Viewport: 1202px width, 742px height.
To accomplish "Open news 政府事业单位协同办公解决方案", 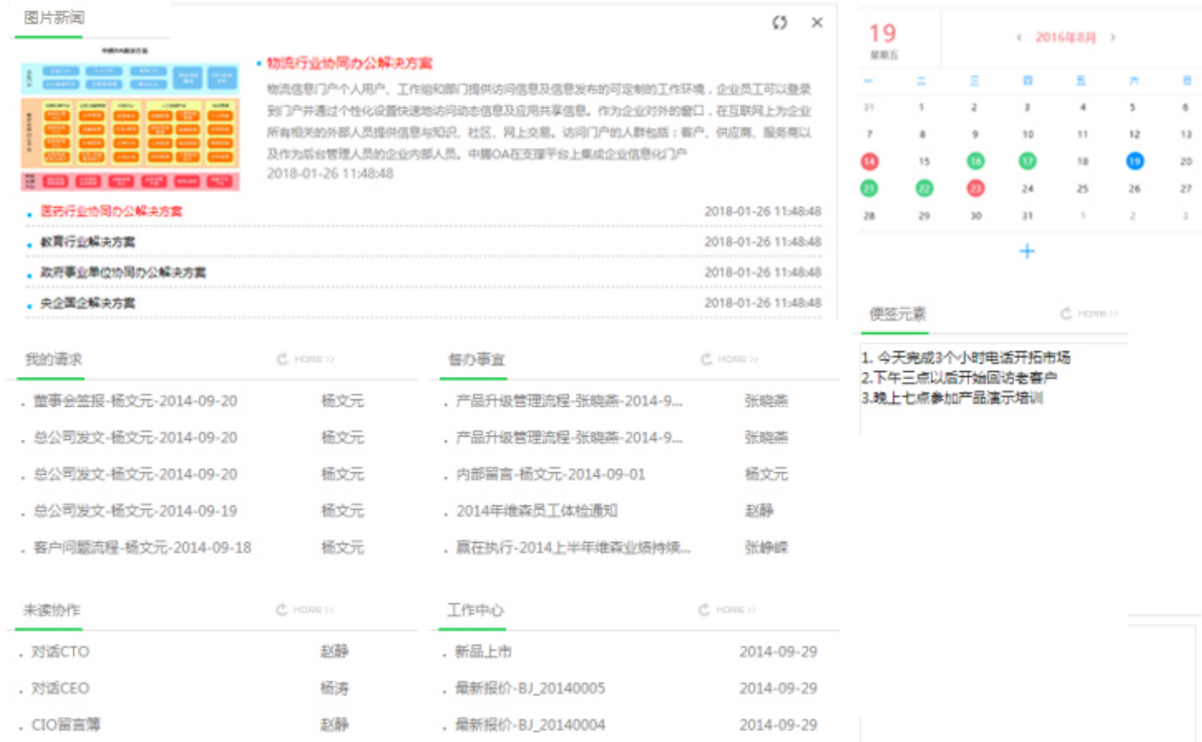I will coord(123,272).
